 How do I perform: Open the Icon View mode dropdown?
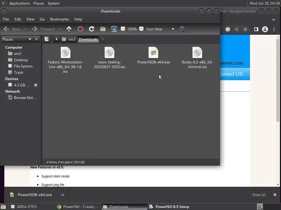(160, 29)
